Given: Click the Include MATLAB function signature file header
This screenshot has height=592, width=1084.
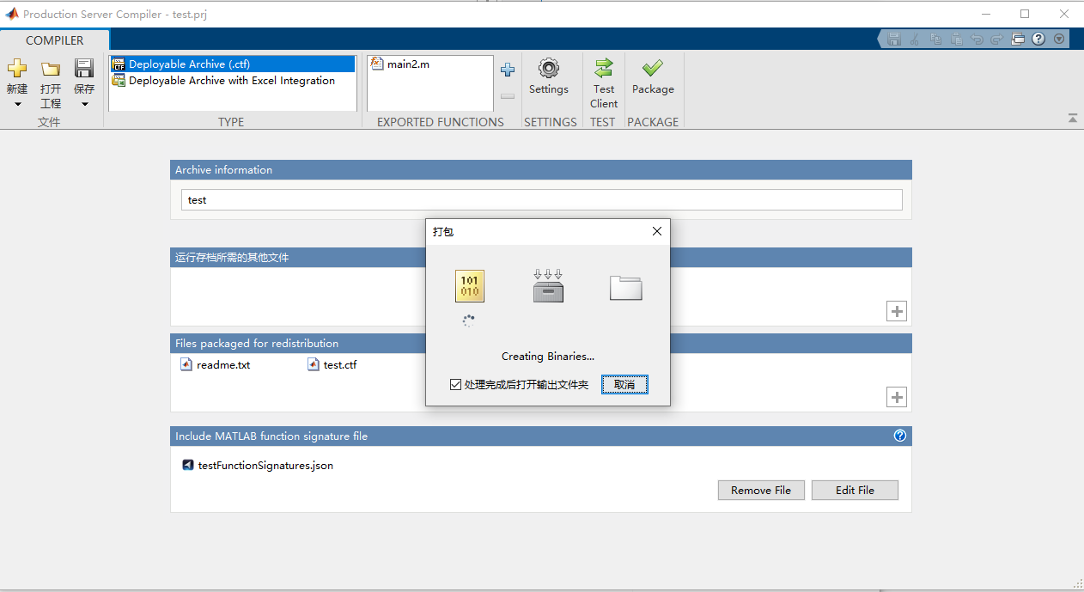Looking at the screenshot, I should pyautogui.click(x=541, y=436).
